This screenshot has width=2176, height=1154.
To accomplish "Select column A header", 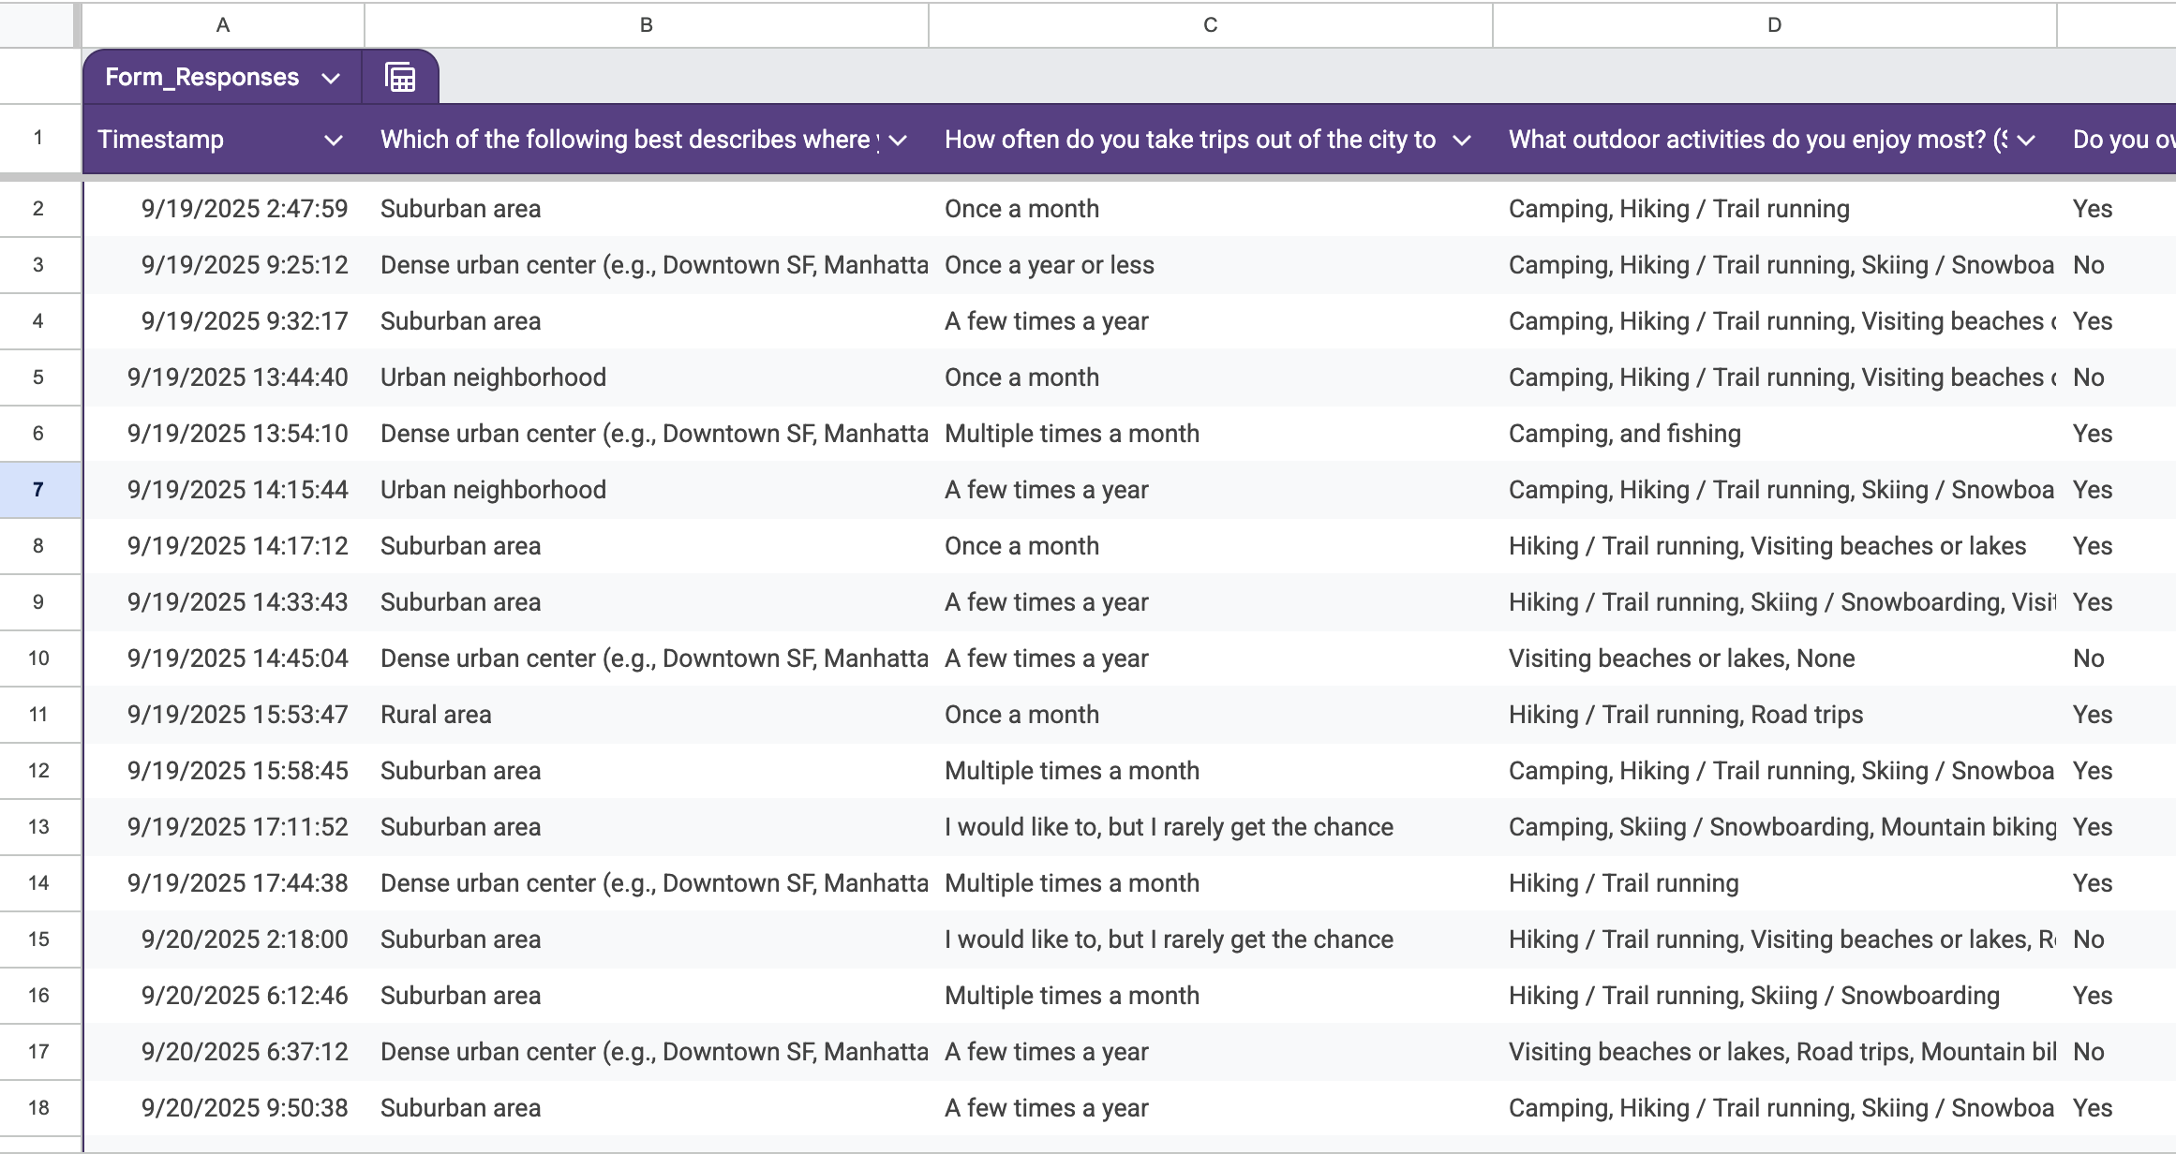I will coord(223,25).
